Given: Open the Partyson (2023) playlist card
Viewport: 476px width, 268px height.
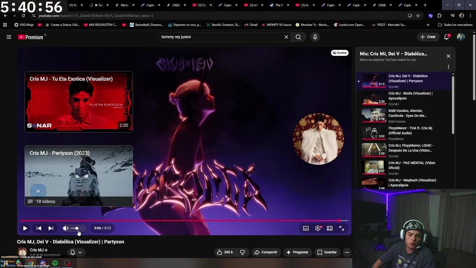Looking at the screenshot, I should tap(78, 176).
